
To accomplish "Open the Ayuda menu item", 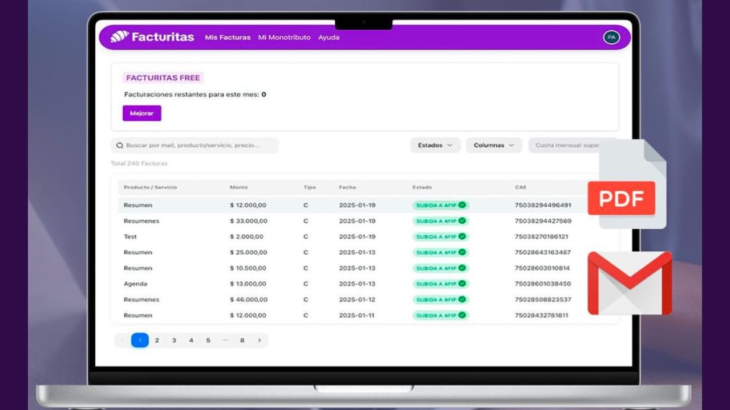I will pos(328,38).
